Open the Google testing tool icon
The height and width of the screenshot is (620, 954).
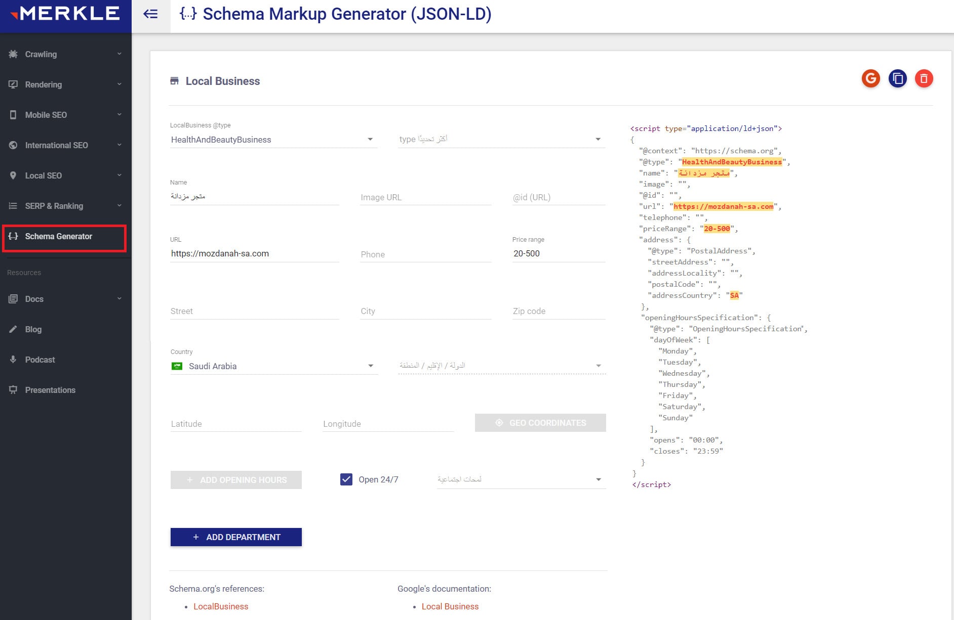[x=870, y=78]
